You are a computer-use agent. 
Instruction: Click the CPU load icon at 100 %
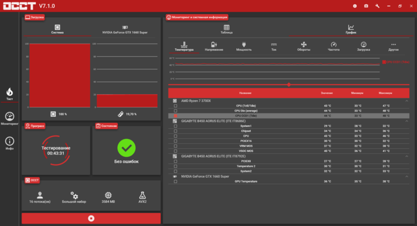tap(53, 114)
